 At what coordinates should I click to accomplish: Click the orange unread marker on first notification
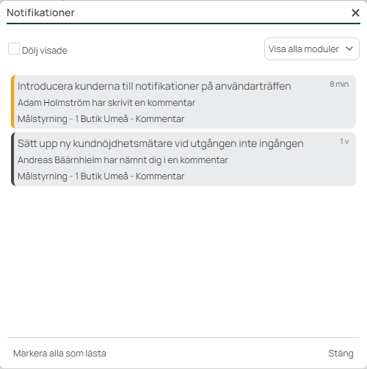13,101
